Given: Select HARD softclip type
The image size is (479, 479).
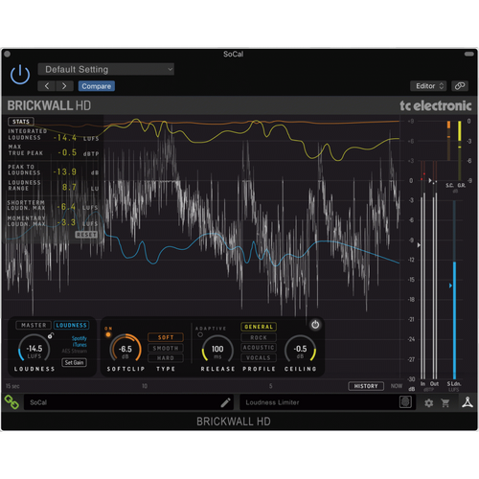Looking at the screenshot, I should (166, 358).
